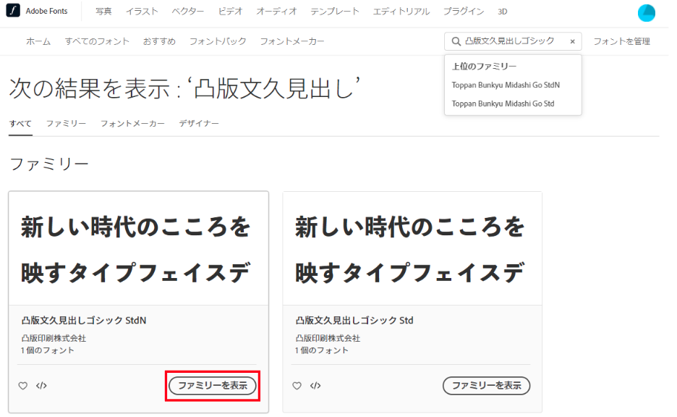This screenshot has height=417, width=677.
Task: Open テンプレート in the top navigation
Action: [x=335, y=12]
